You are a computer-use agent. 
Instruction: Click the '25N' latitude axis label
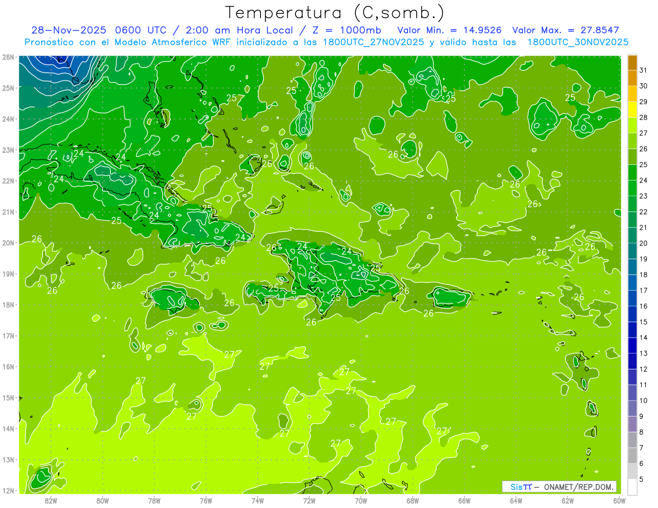point(8,88)
